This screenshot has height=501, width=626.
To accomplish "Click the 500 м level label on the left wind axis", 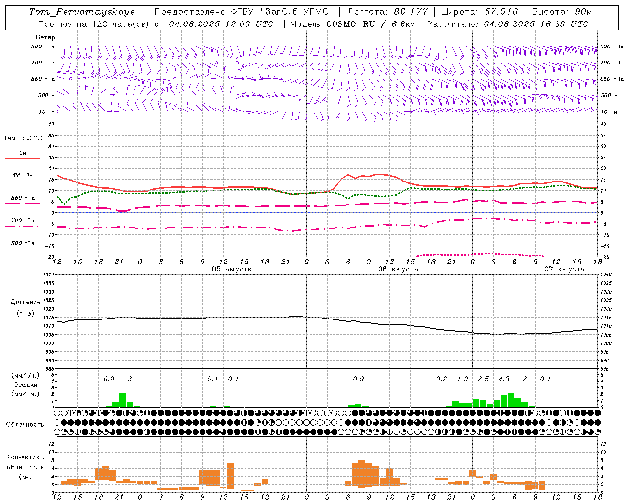I will point(46,95).
